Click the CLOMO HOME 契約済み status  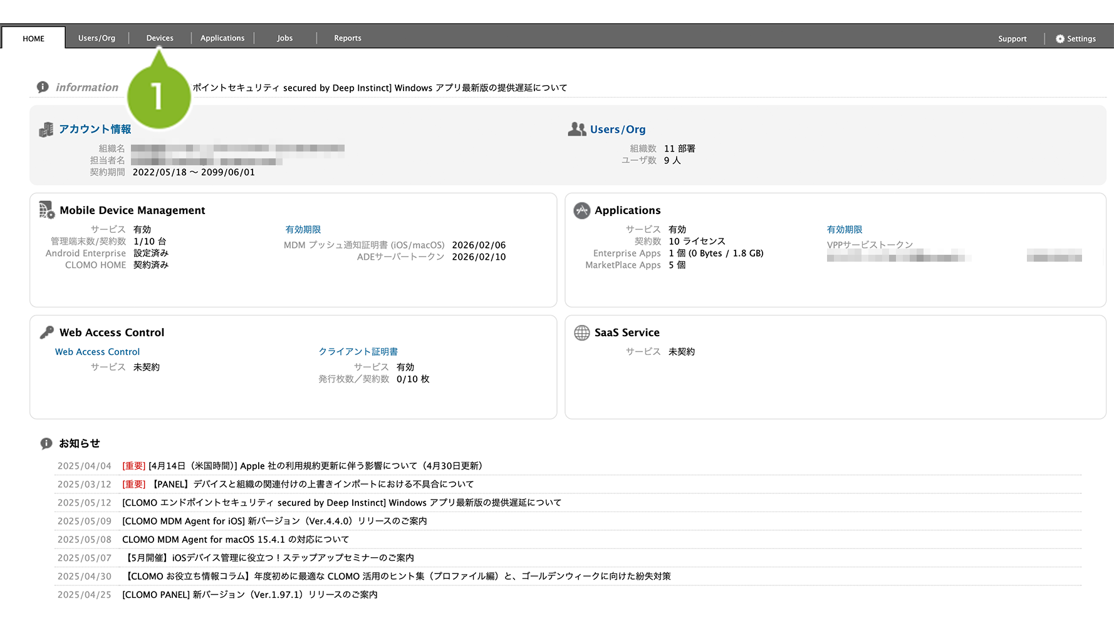pos(150,265)
